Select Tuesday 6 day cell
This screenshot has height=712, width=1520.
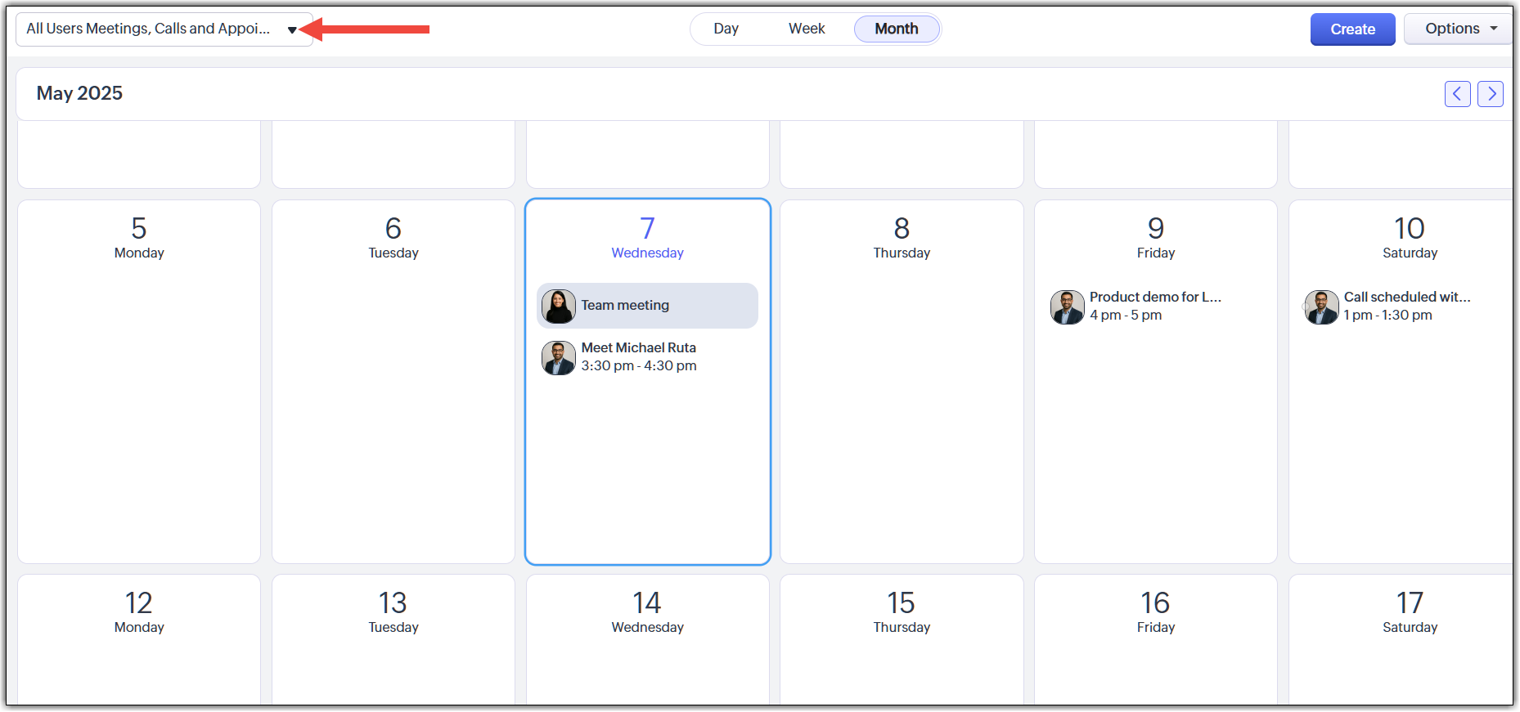tap(393, 382)
